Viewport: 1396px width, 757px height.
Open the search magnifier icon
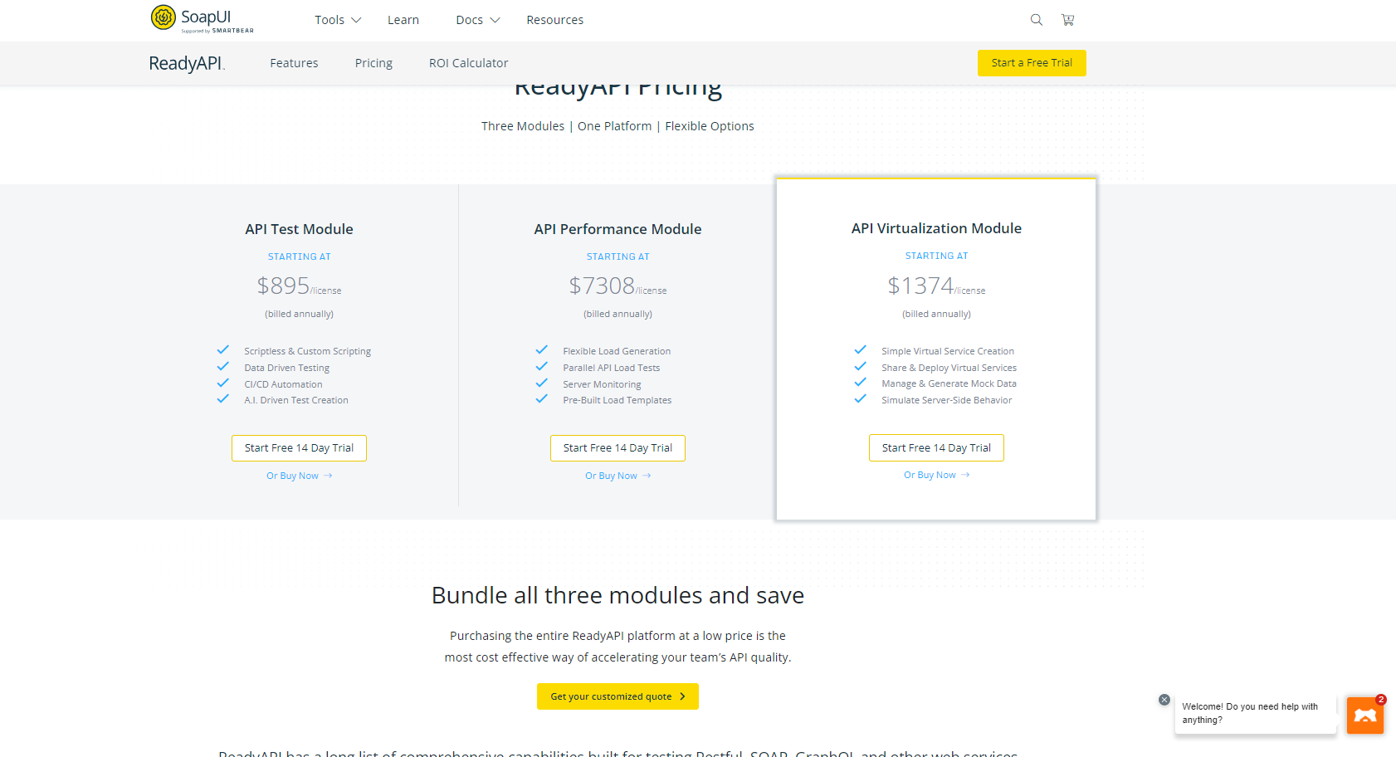pos(1037,20)
